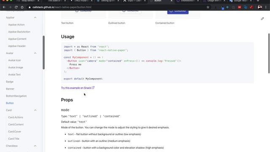The image size is (270, 152).
Task: Open Card.Actions docs page
Action: pos(16,117)
